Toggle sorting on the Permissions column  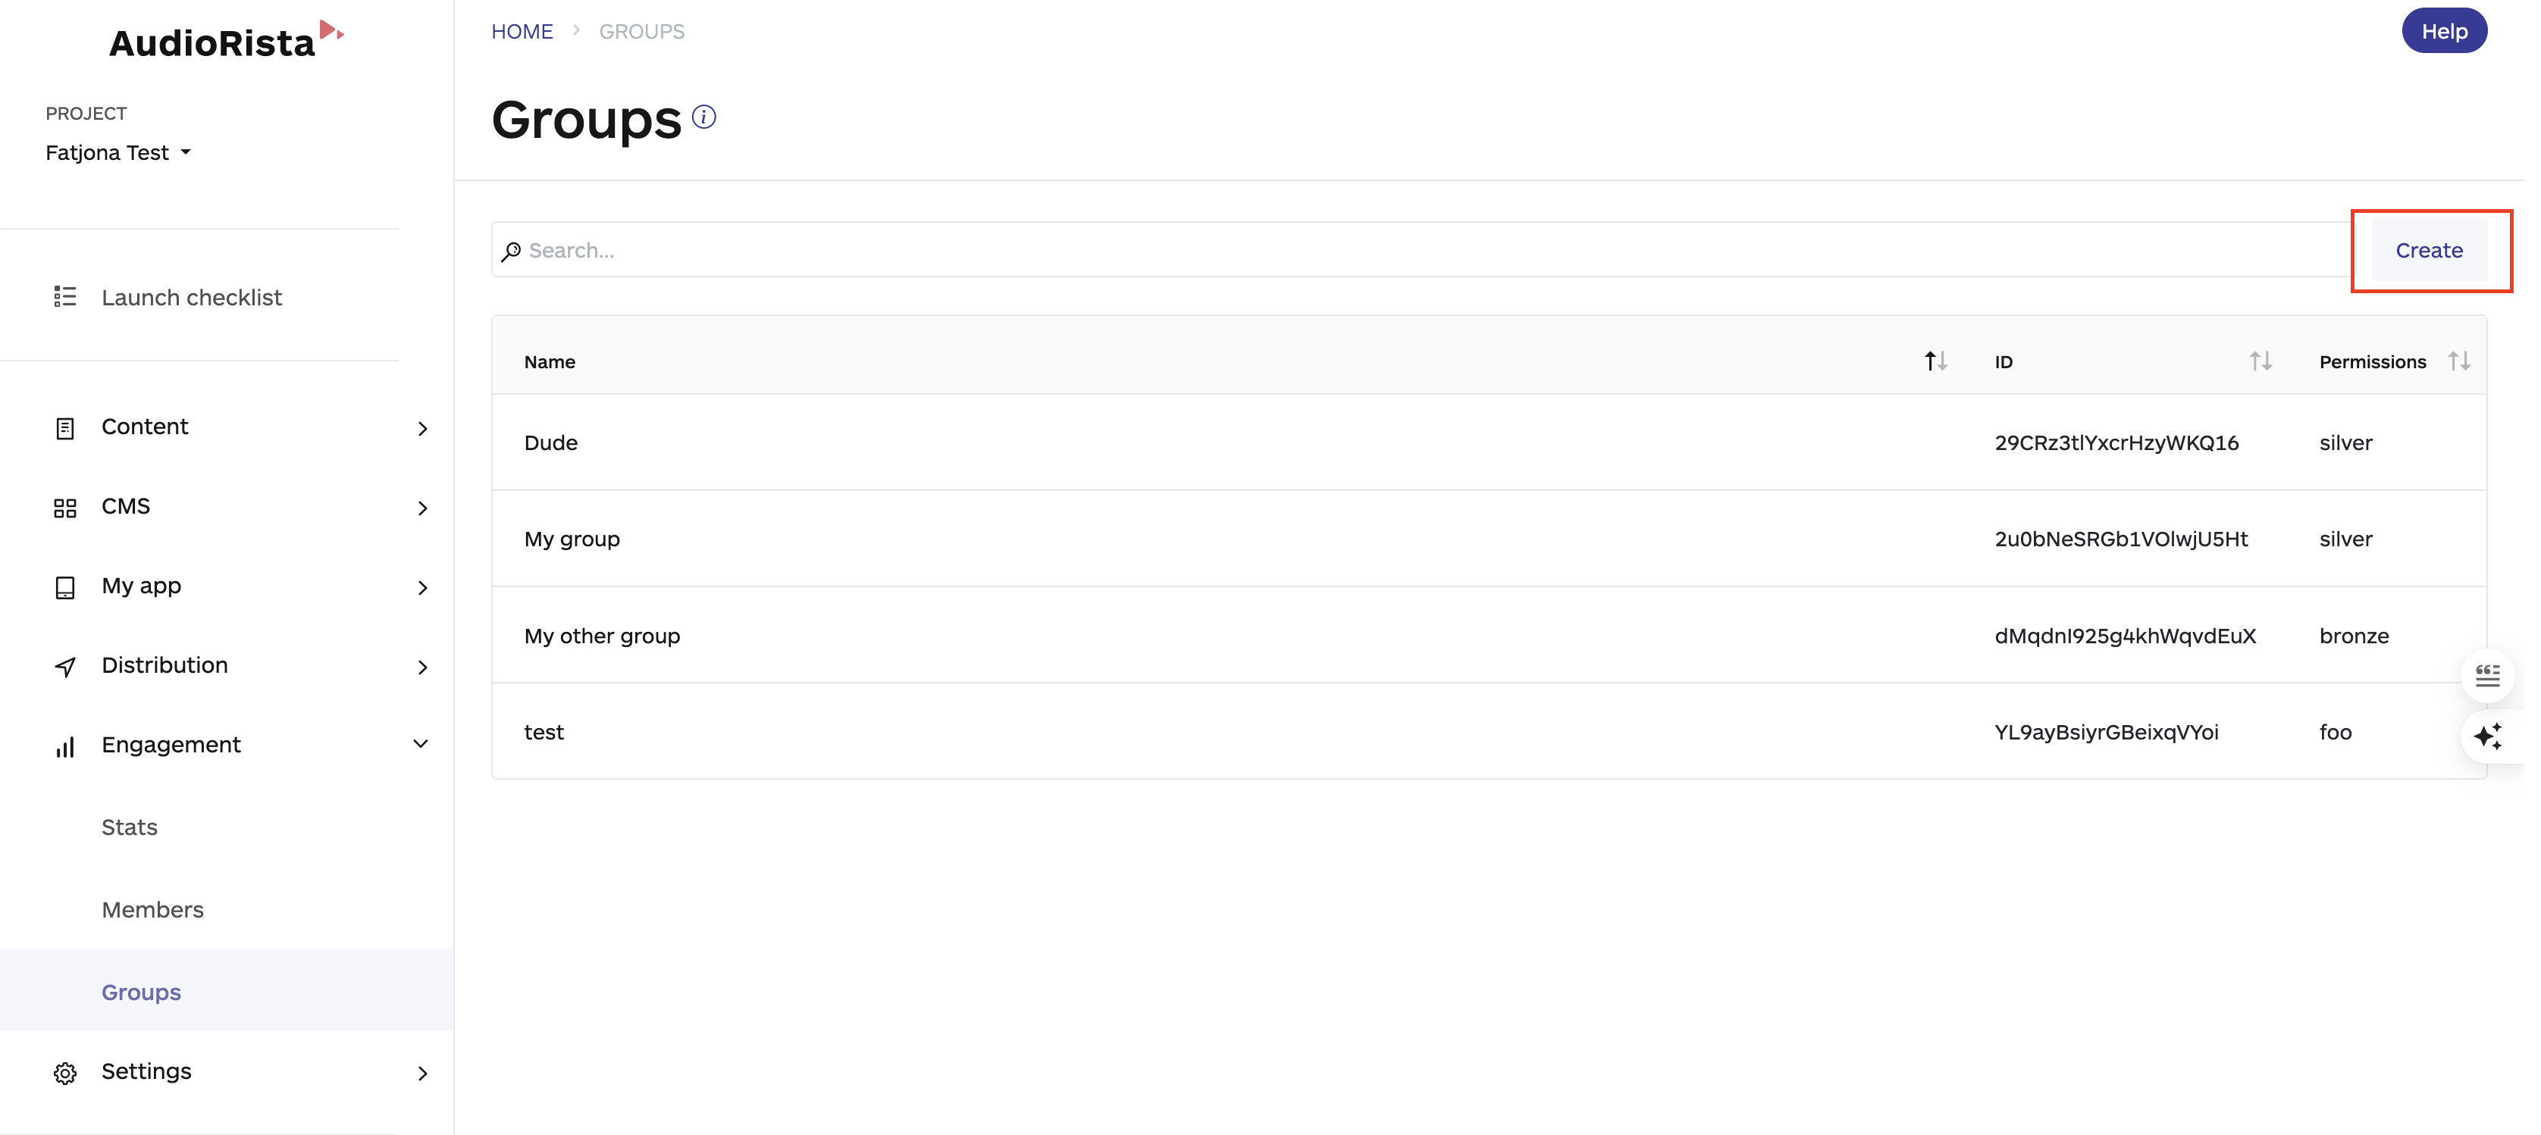(2460, 361)
